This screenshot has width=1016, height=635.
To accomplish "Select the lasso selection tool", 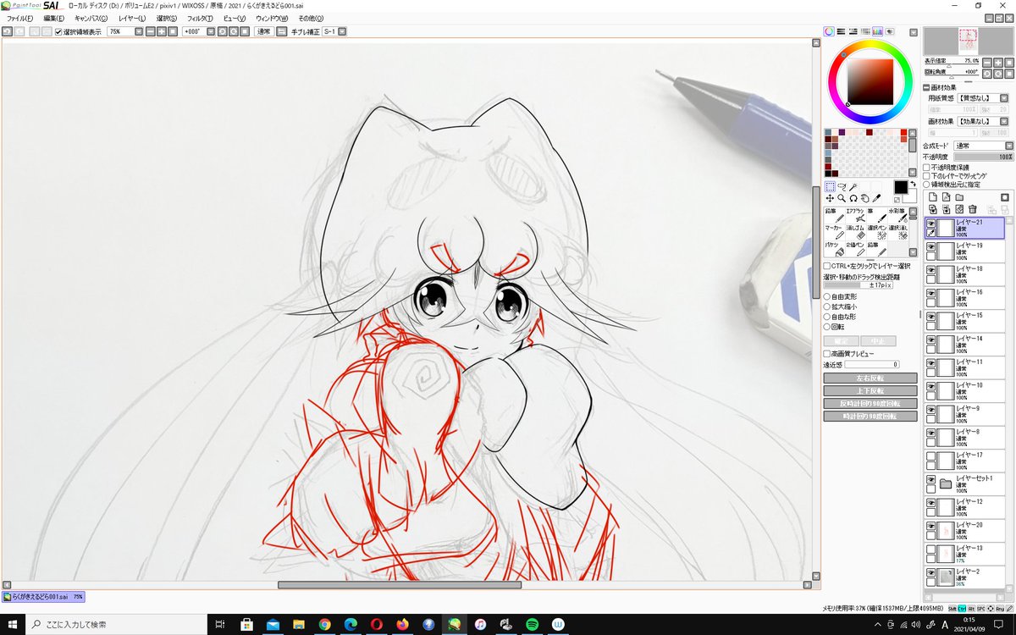I will (x=842, y=186).
